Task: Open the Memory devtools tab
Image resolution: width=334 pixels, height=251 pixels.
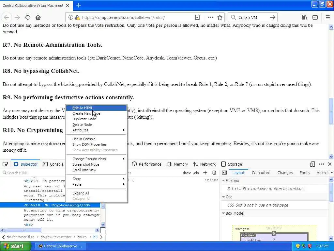Action: (177, 164)
